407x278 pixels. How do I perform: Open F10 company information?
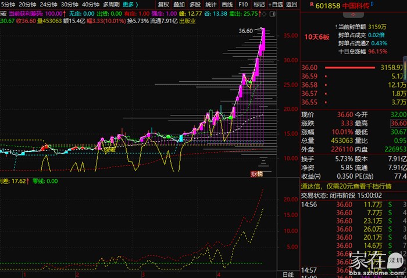(243, 4)
